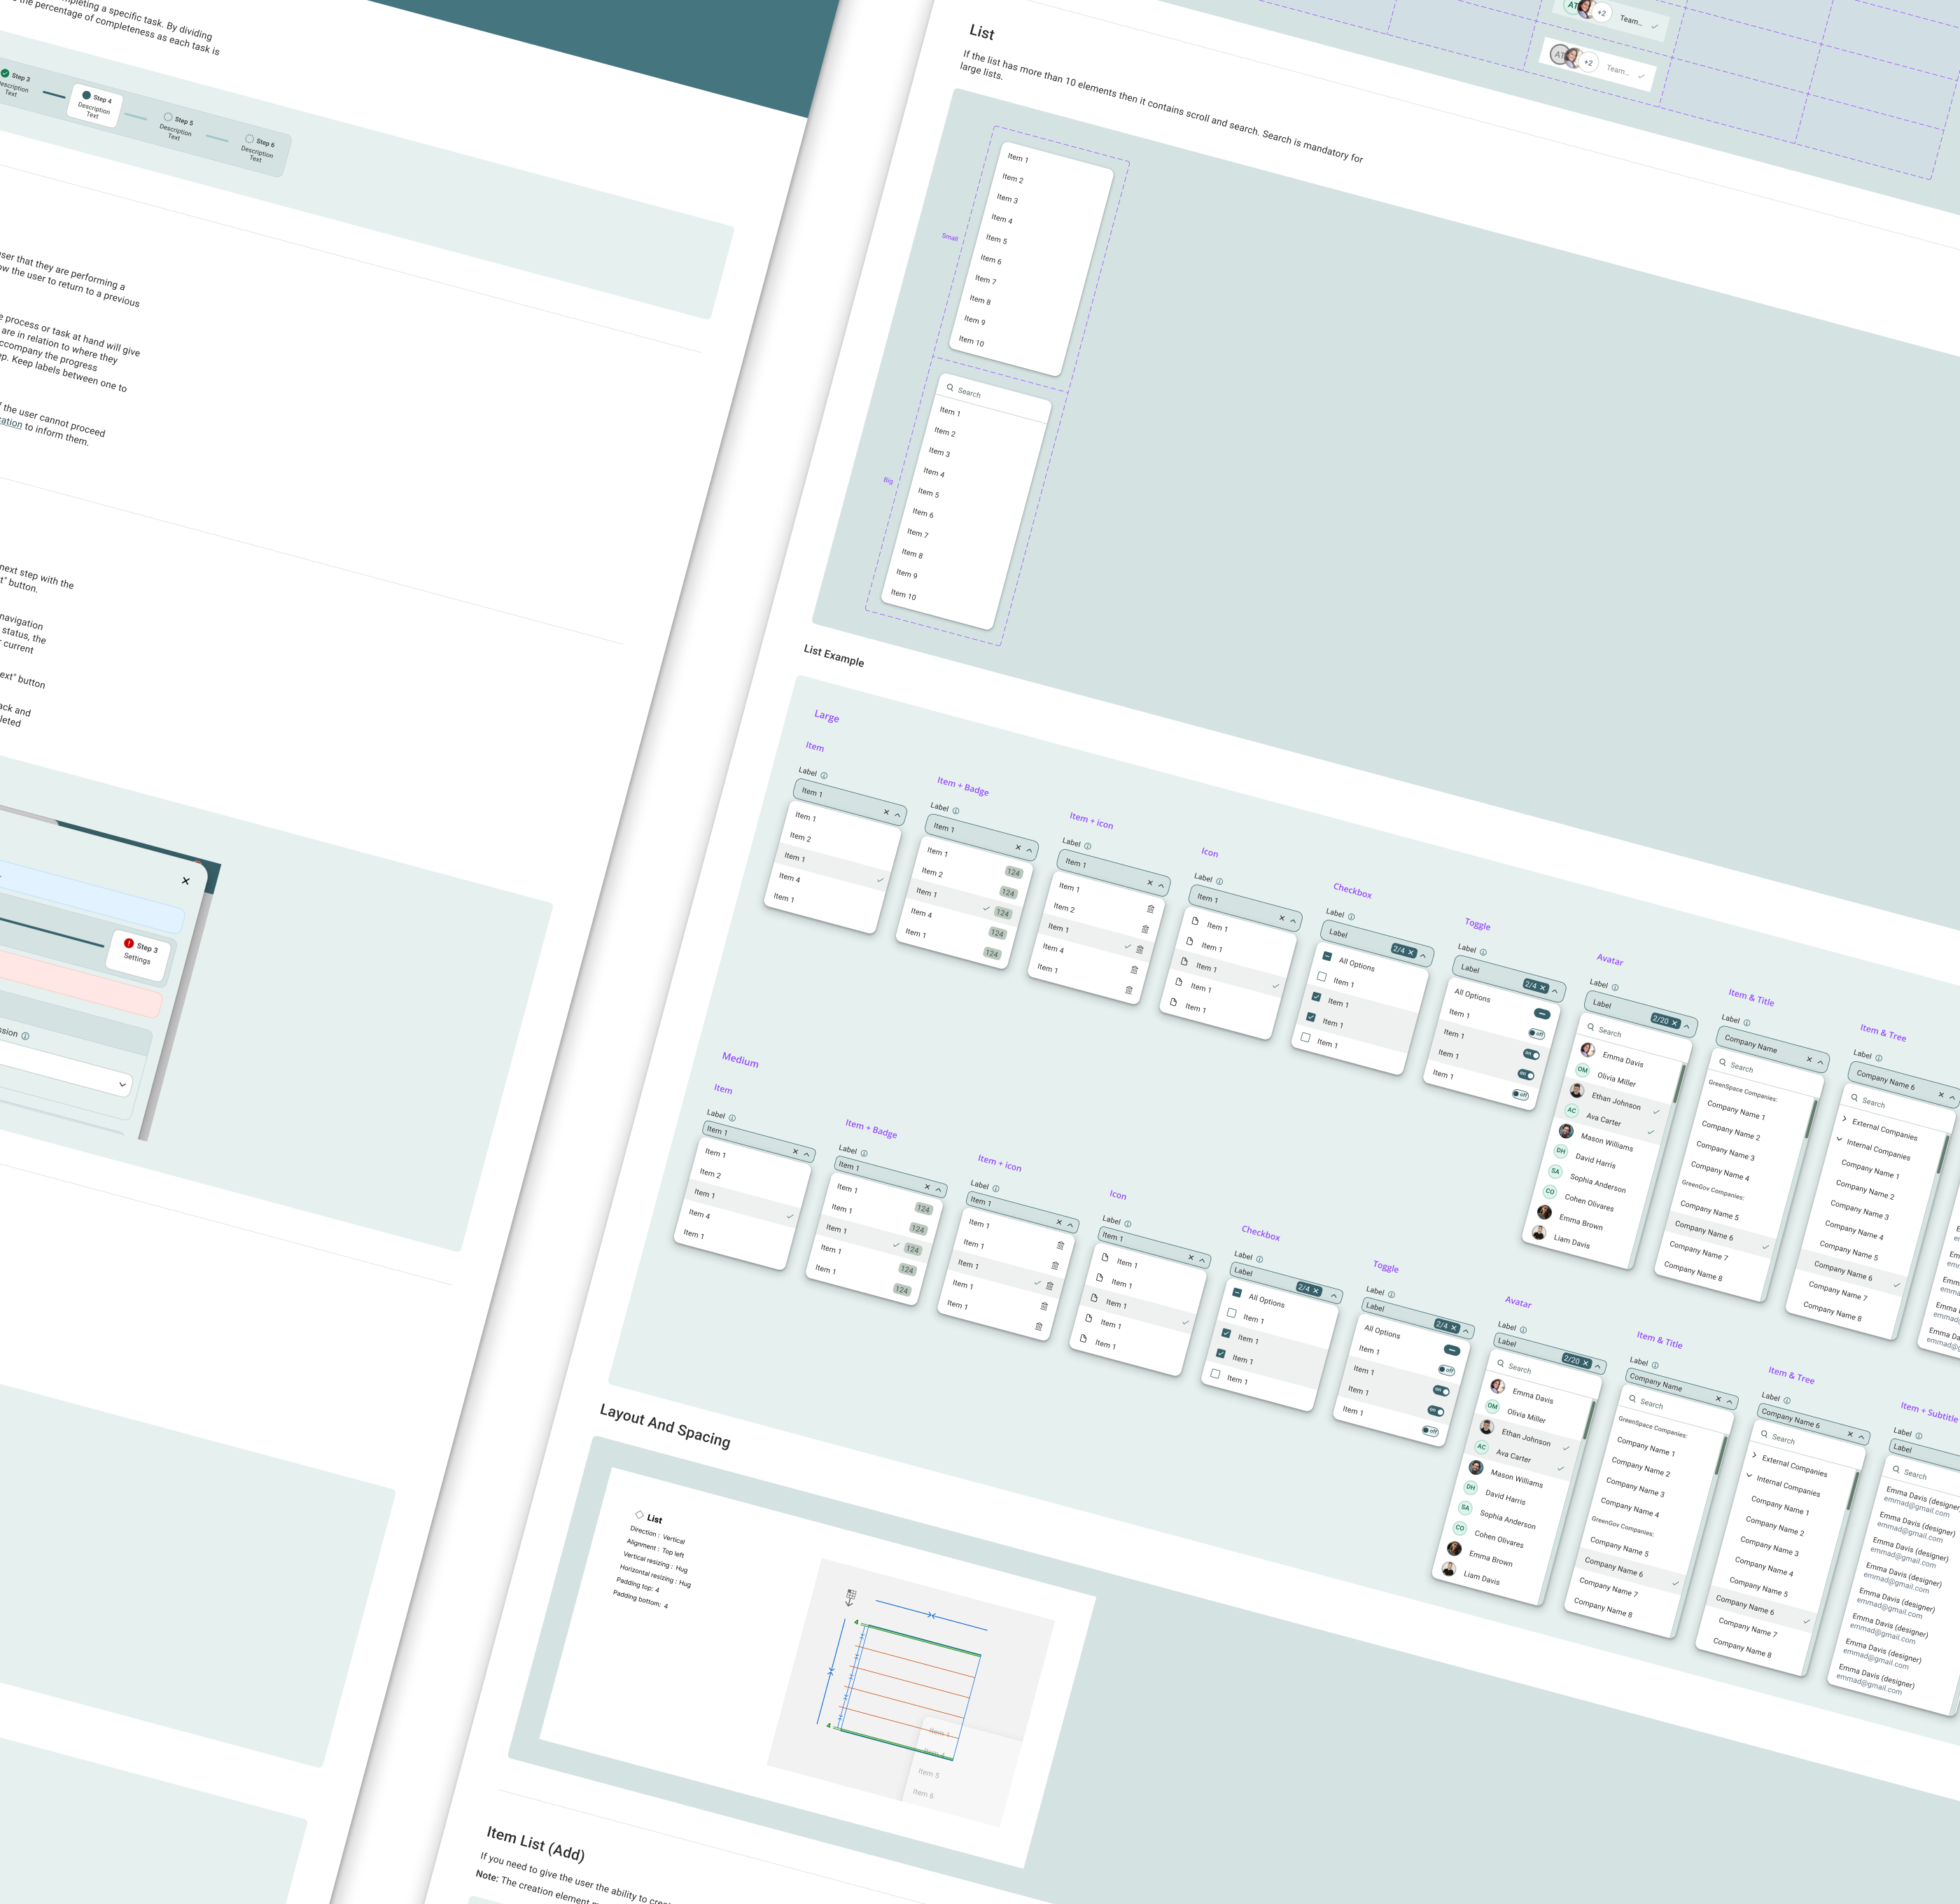Click the info icon beside Label in Medium Checkbox example
The width and height of the screenshot is (1960, 1904).
[1259, 1259]
